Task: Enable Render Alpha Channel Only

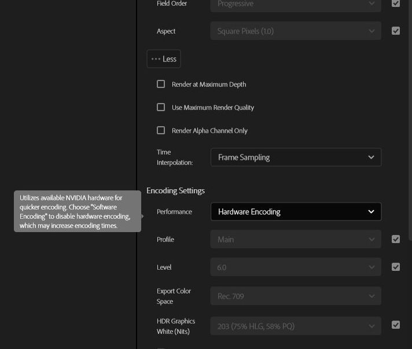Action: click(x=161, y=130)
